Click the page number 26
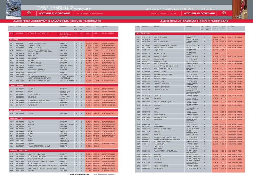253x175 pixels. coord(8,13)
